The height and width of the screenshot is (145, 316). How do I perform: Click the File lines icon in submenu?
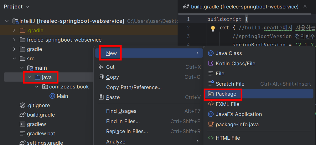coord(210,74)
